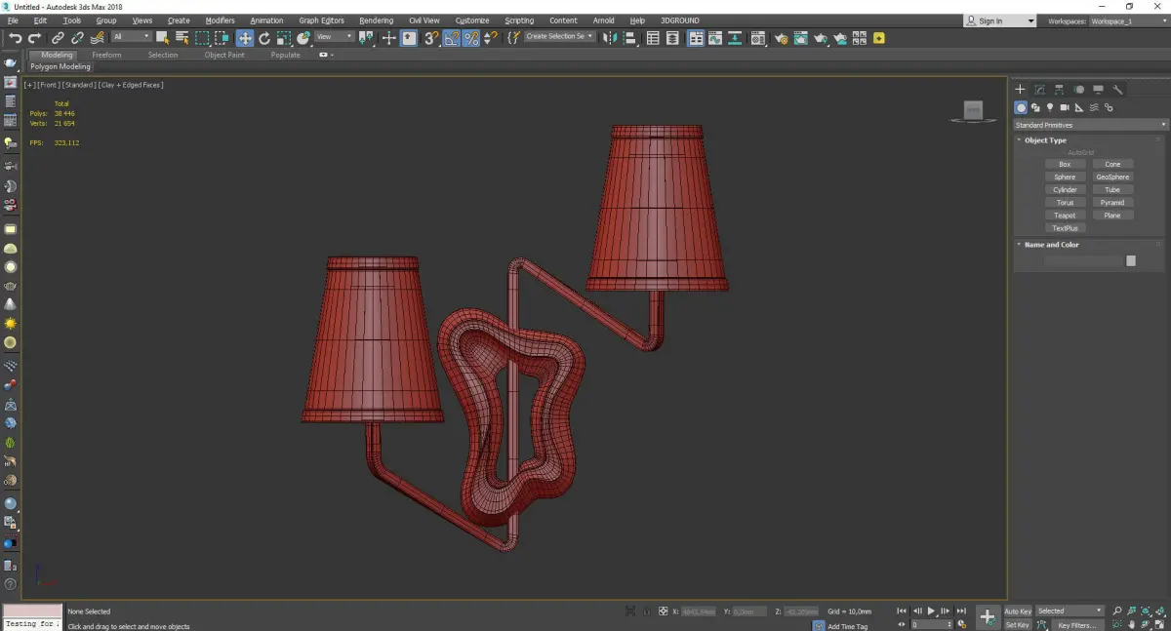This screenshot has width=1171, height=631.
Task: Activate the Select and Link tool
Action: (58, 38)
